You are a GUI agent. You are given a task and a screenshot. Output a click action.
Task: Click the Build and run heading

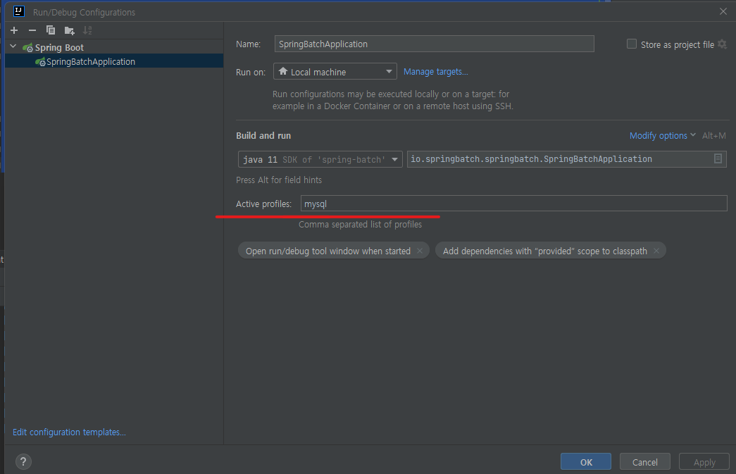(263, 136)
